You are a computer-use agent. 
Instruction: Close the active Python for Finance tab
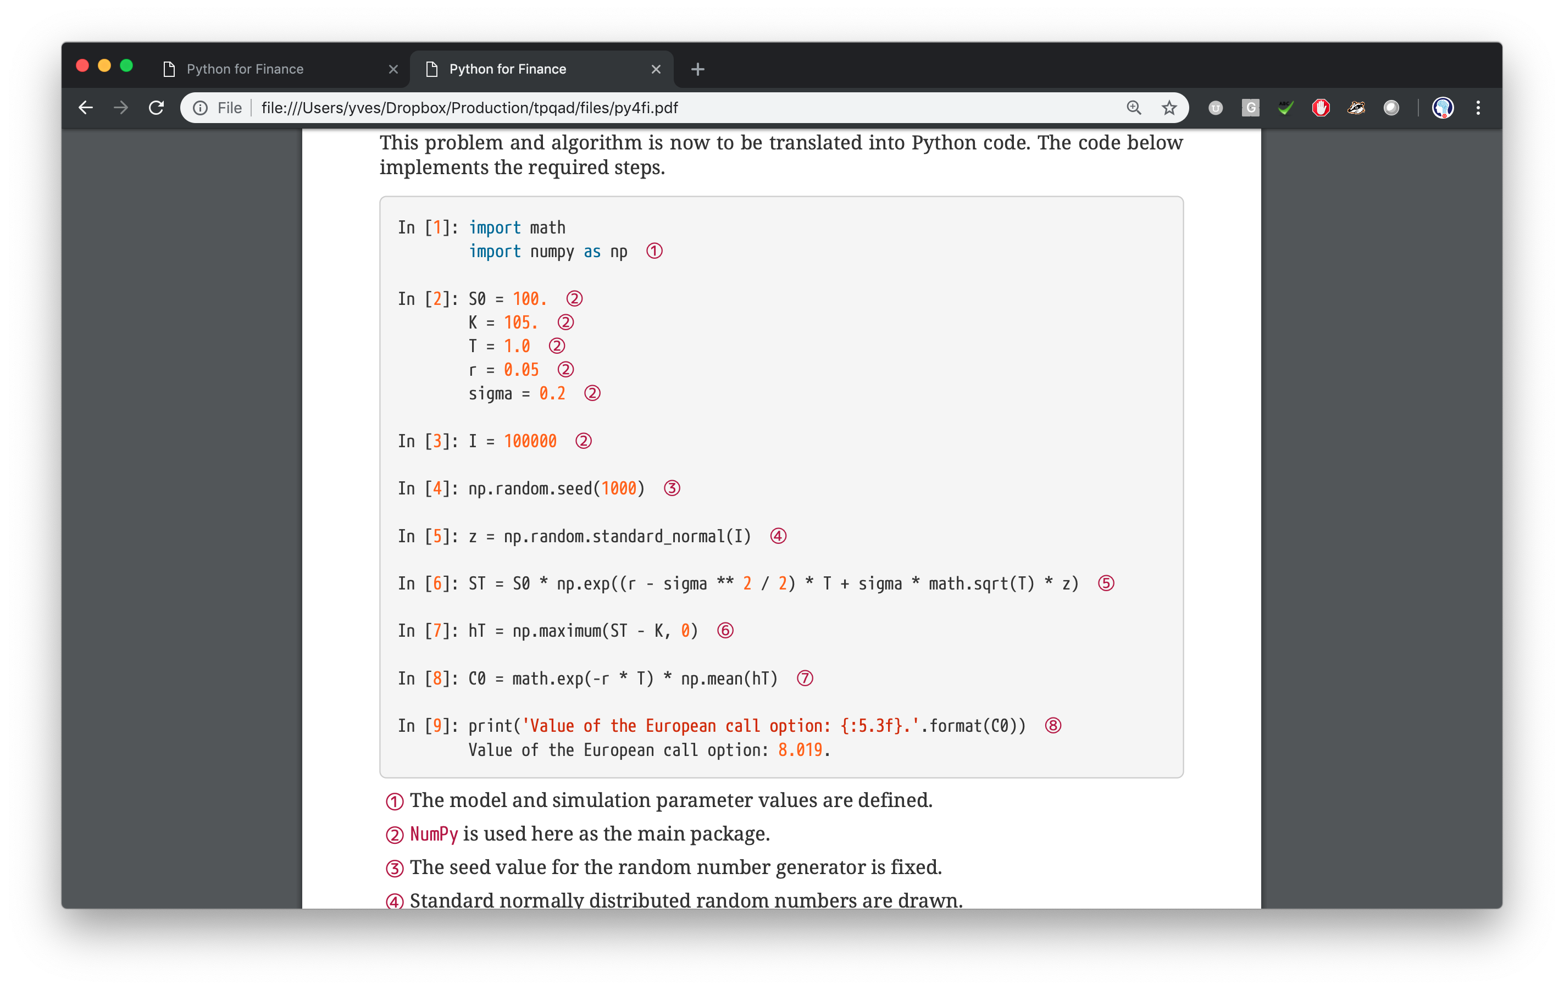656,69
